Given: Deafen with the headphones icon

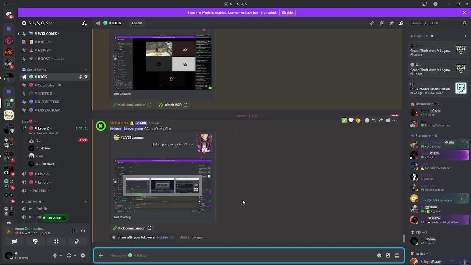Looking at the screenshot, I should coord(69,255).
